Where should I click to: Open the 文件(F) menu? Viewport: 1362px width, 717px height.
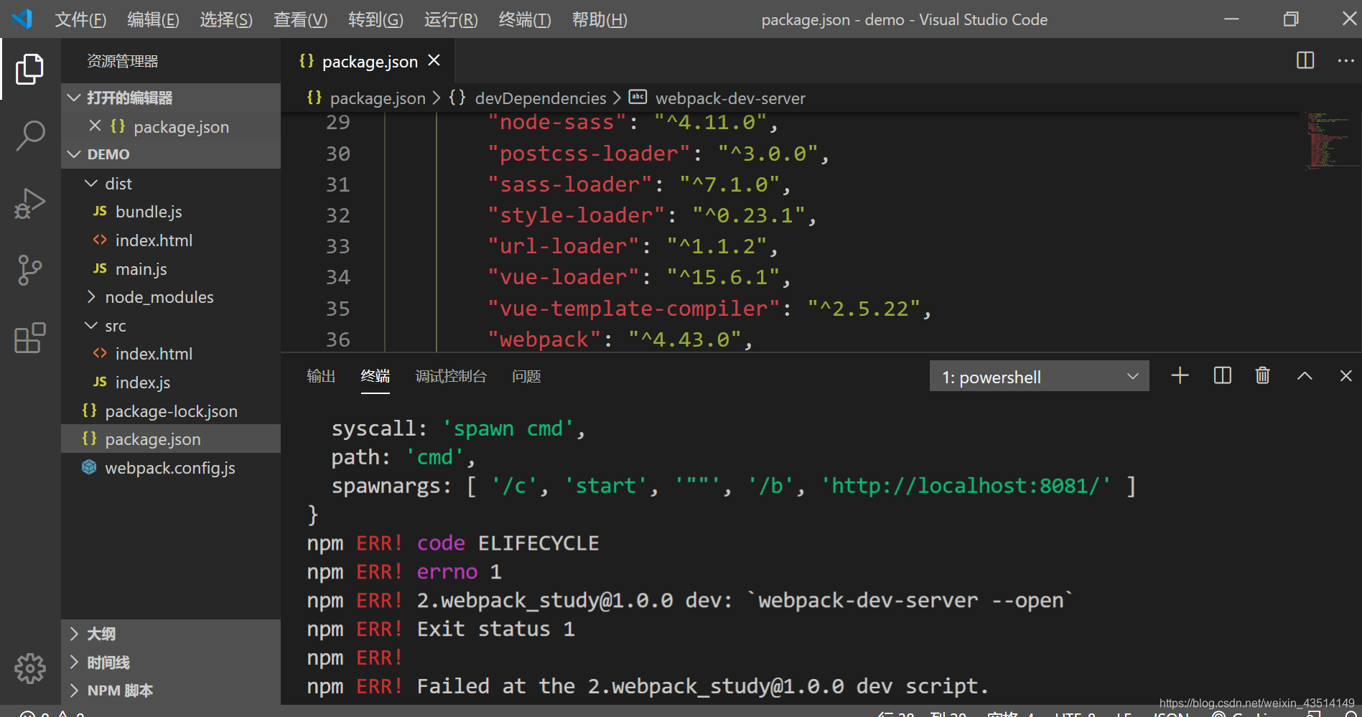(80, 19)
